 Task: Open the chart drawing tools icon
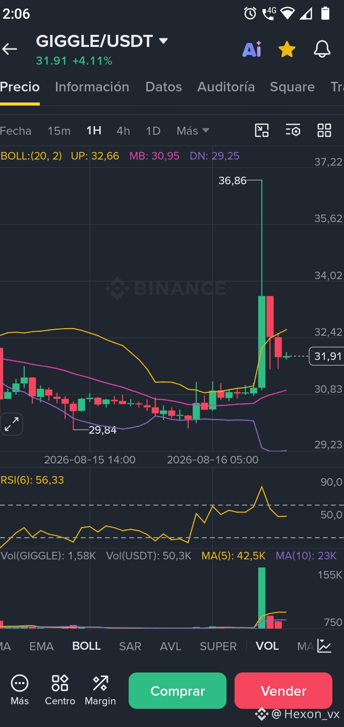click(262, 131)
